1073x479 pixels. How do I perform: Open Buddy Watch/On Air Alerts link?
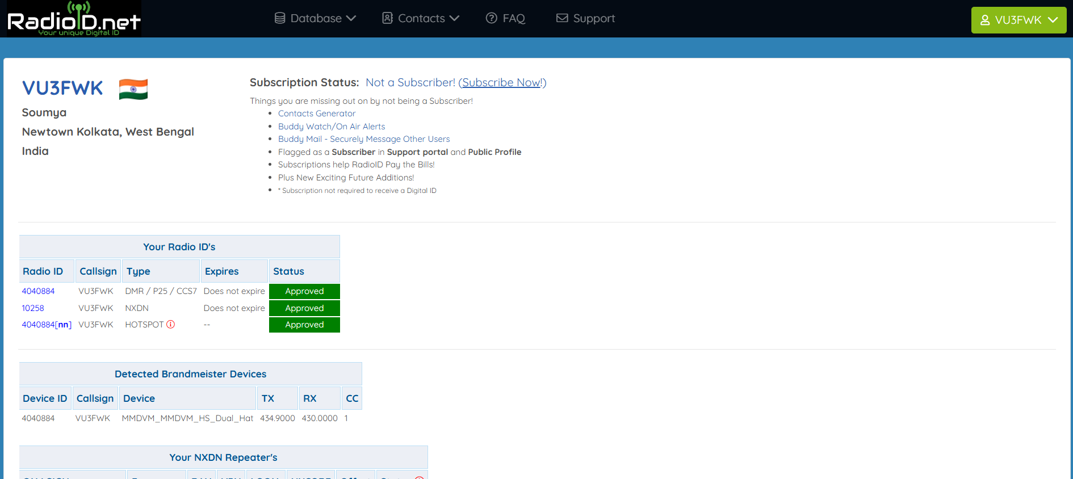tap(331, 127)
